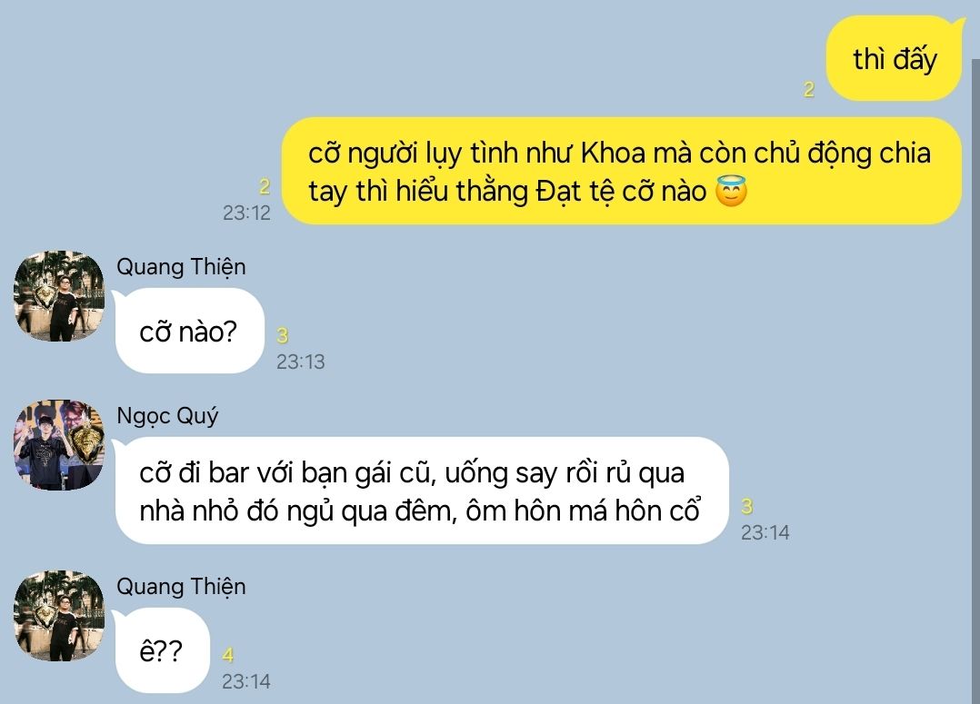Screen dimensions: 980x704
Task: Click read count 3 beside Ngọc Quý's message
Action: [747, 506]
